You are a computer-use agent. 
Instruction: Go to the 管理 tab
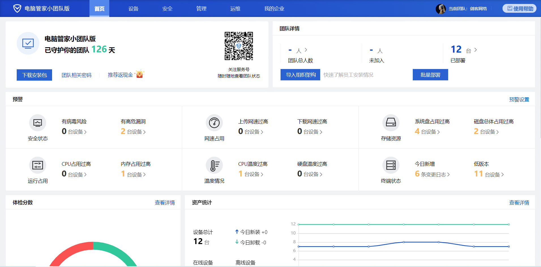pyautogui.click(x=201, y=8)
